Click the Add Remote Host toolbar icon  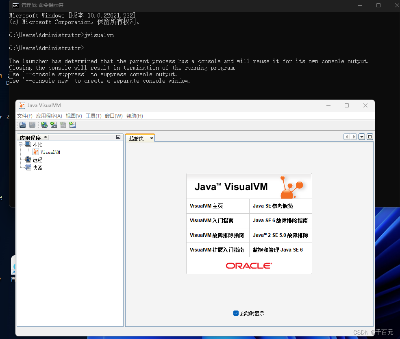(x=44, y=125)
